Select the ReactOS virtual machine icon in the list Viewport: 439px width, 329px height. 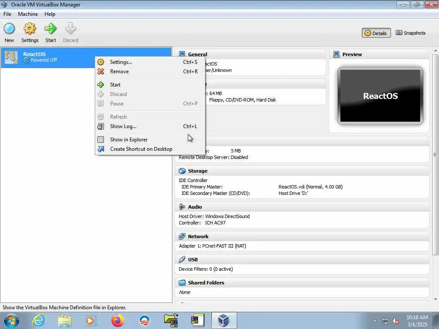pos(11,57)
